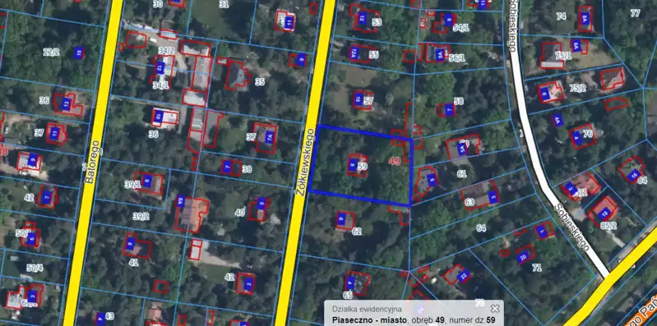This screenshot has height=326, width=657.
Task: Click the Piaseczno - miasto text in popup
Action: coord(369,320)
